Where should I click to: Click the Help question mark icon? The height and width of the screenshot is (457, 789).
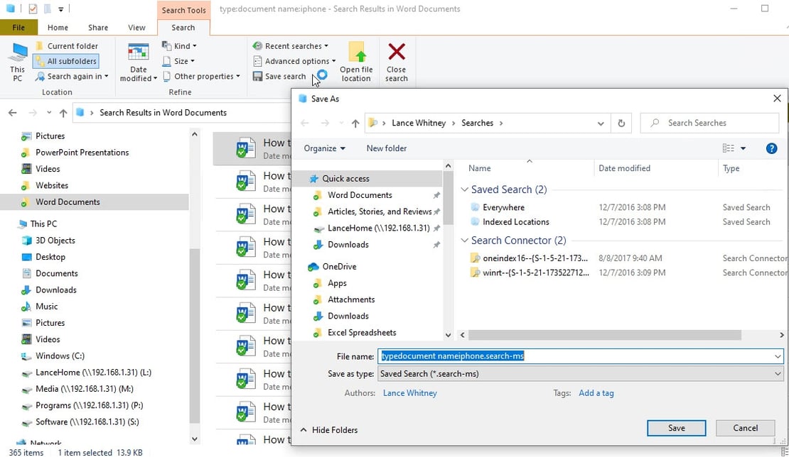click(x=771, y=148)
